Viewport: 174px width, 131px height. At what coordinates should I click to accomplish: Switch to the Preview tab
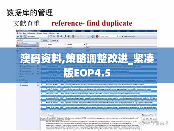(50, 115)
